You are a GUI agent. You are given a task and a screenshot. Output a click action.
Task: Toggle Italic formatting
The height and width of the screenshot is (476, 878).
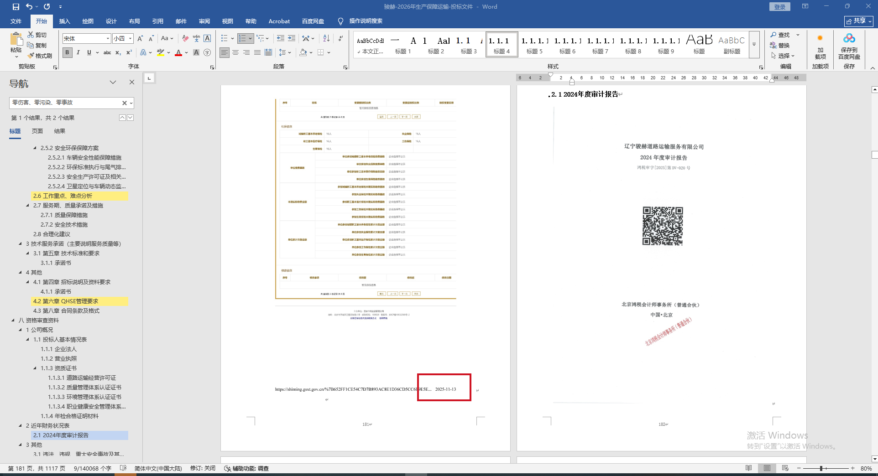point(78,52)
